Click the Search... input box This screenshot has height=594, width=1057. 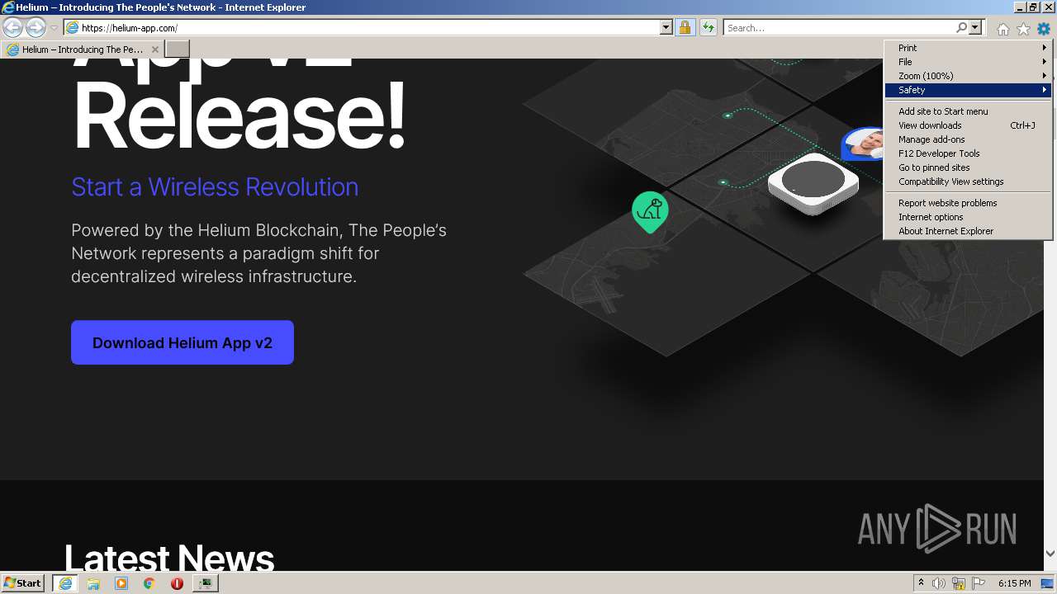click(840, 27)
